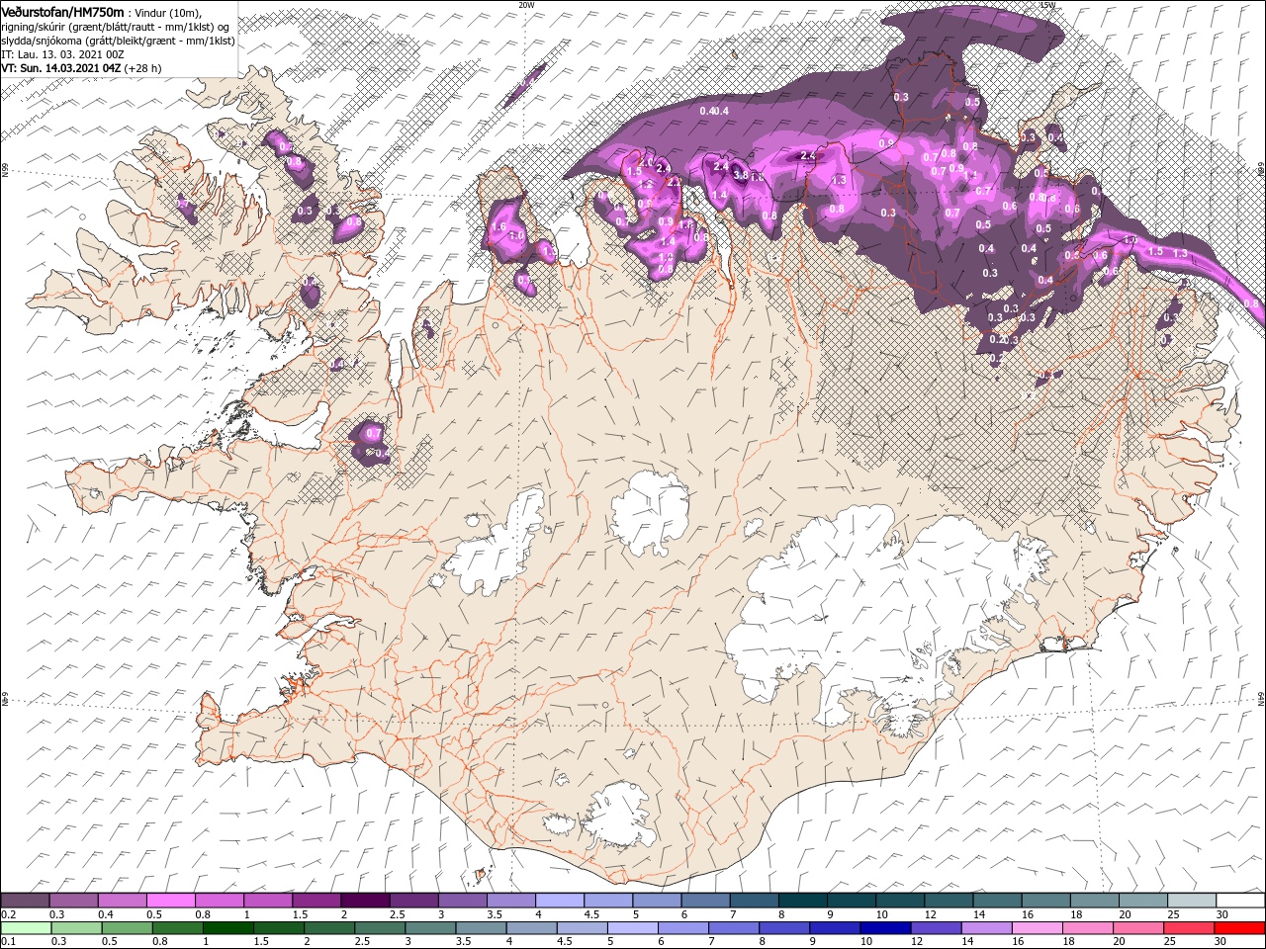Click the palest green rain swatch at 0.1

pos(26,928)
